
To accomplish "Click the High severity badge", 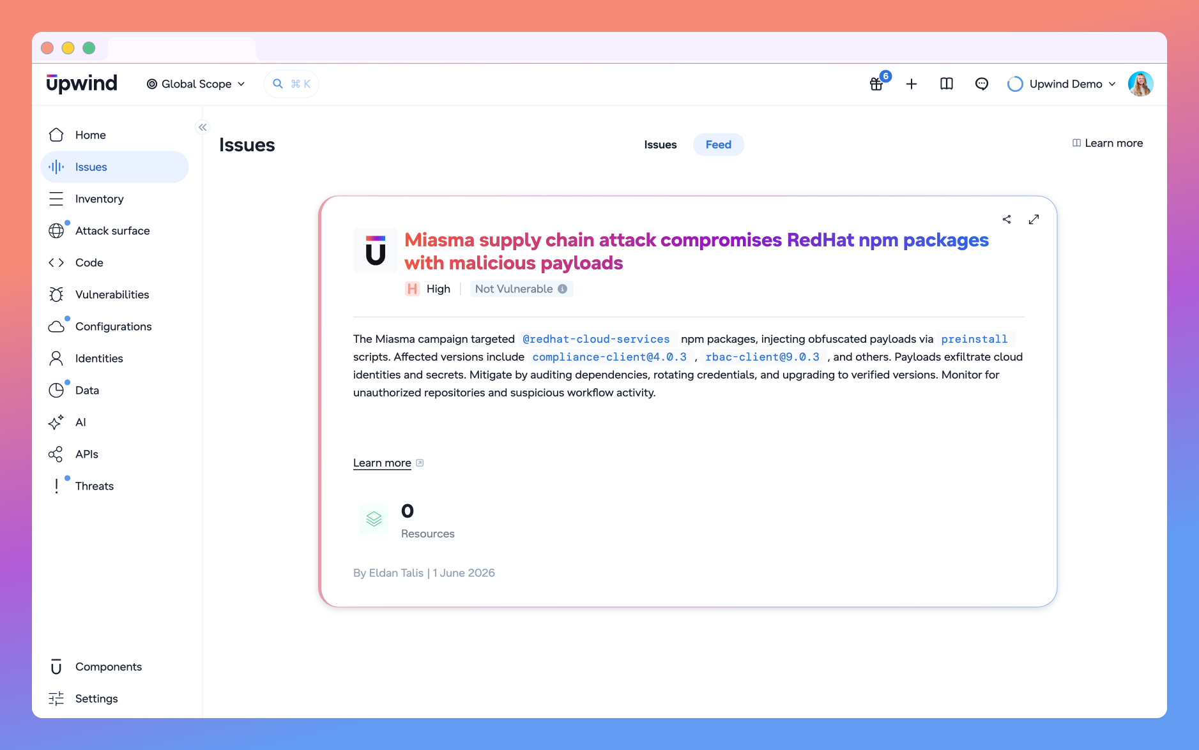I will [x=427, y=289].
